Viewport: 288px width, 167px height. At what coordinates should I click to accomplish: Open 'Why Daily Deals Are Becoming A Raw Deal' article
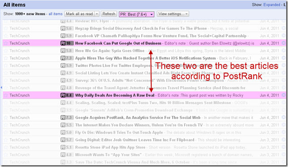[x=115, y=95]
